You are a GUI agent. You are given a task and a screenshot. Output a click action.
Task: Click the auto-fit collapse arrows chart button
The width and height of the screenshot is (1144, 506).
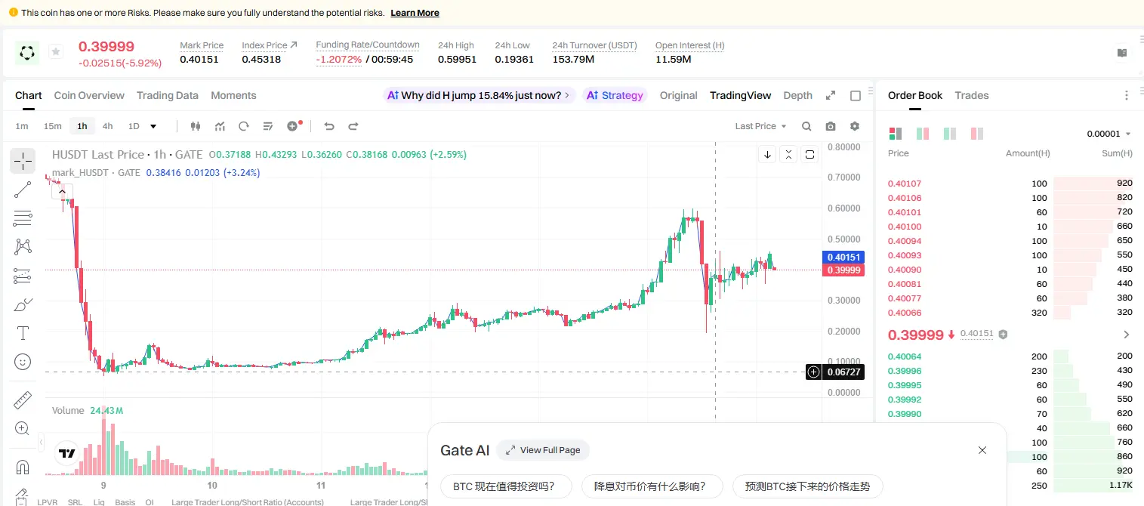point(788,154)
